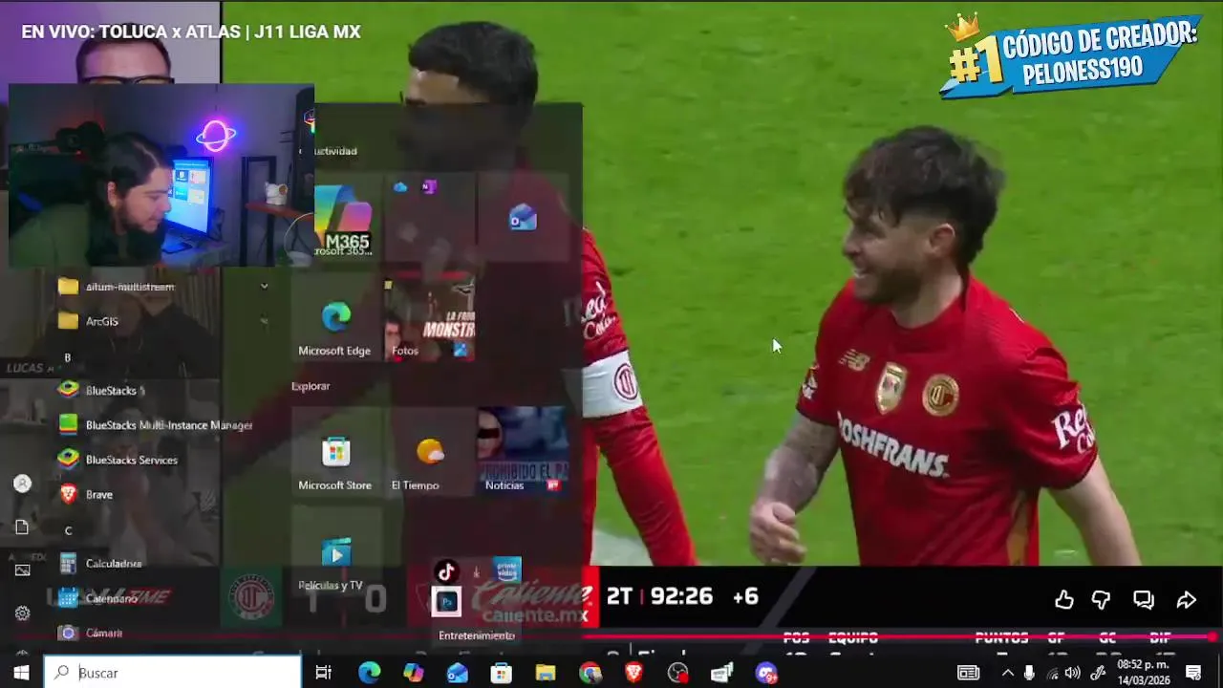Like the video with thumbs up

tap(1063, 599)
